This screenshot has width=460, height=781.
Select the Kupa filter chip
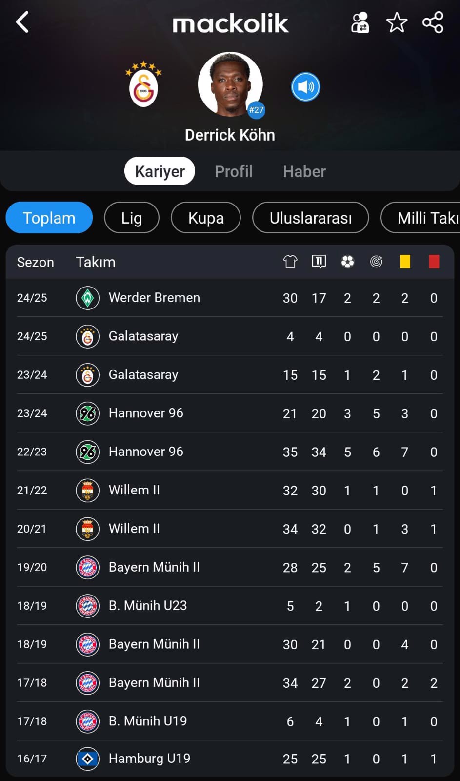[206, 218]
